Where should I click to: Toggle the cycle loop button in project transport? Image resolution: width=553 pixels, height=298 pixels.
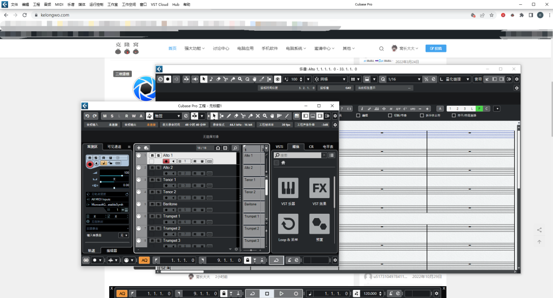click(x=276, y=260)
